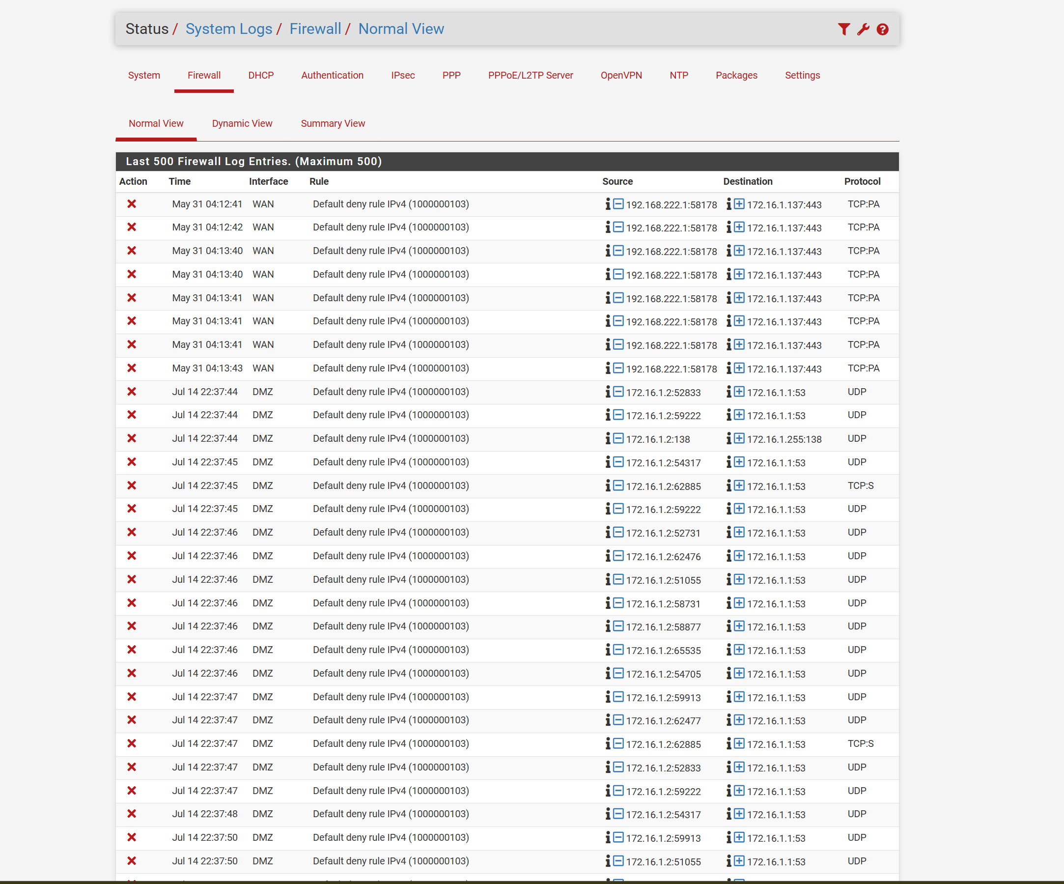The image size is (1064, 884).
Task: Click destination info icon for May 31 04:12:42 row
Action: [x=729, y=227]
